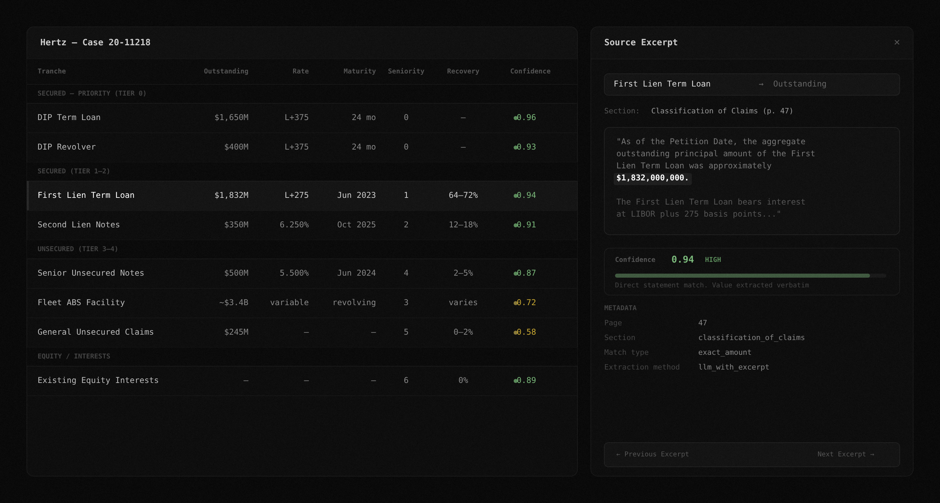Click the Unsecured (Tier 3–4) group header
The image size is (940, 503).
point(78,249)
